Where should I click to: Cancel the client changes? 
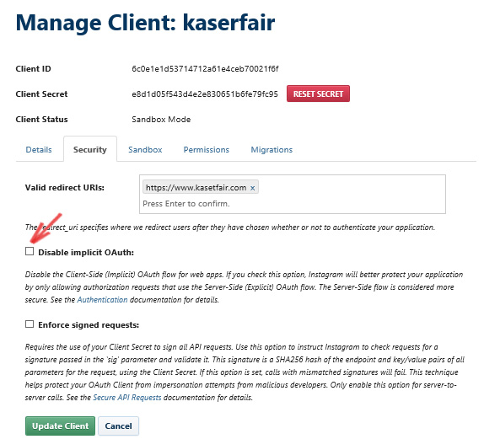tap(119, 426)
